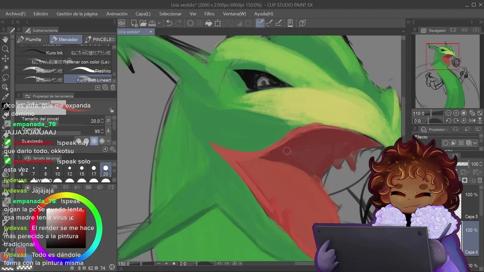Screen dimensions: 484x272
Task: Toggle snap to special ruler icon
Action: tap(269, 23)
